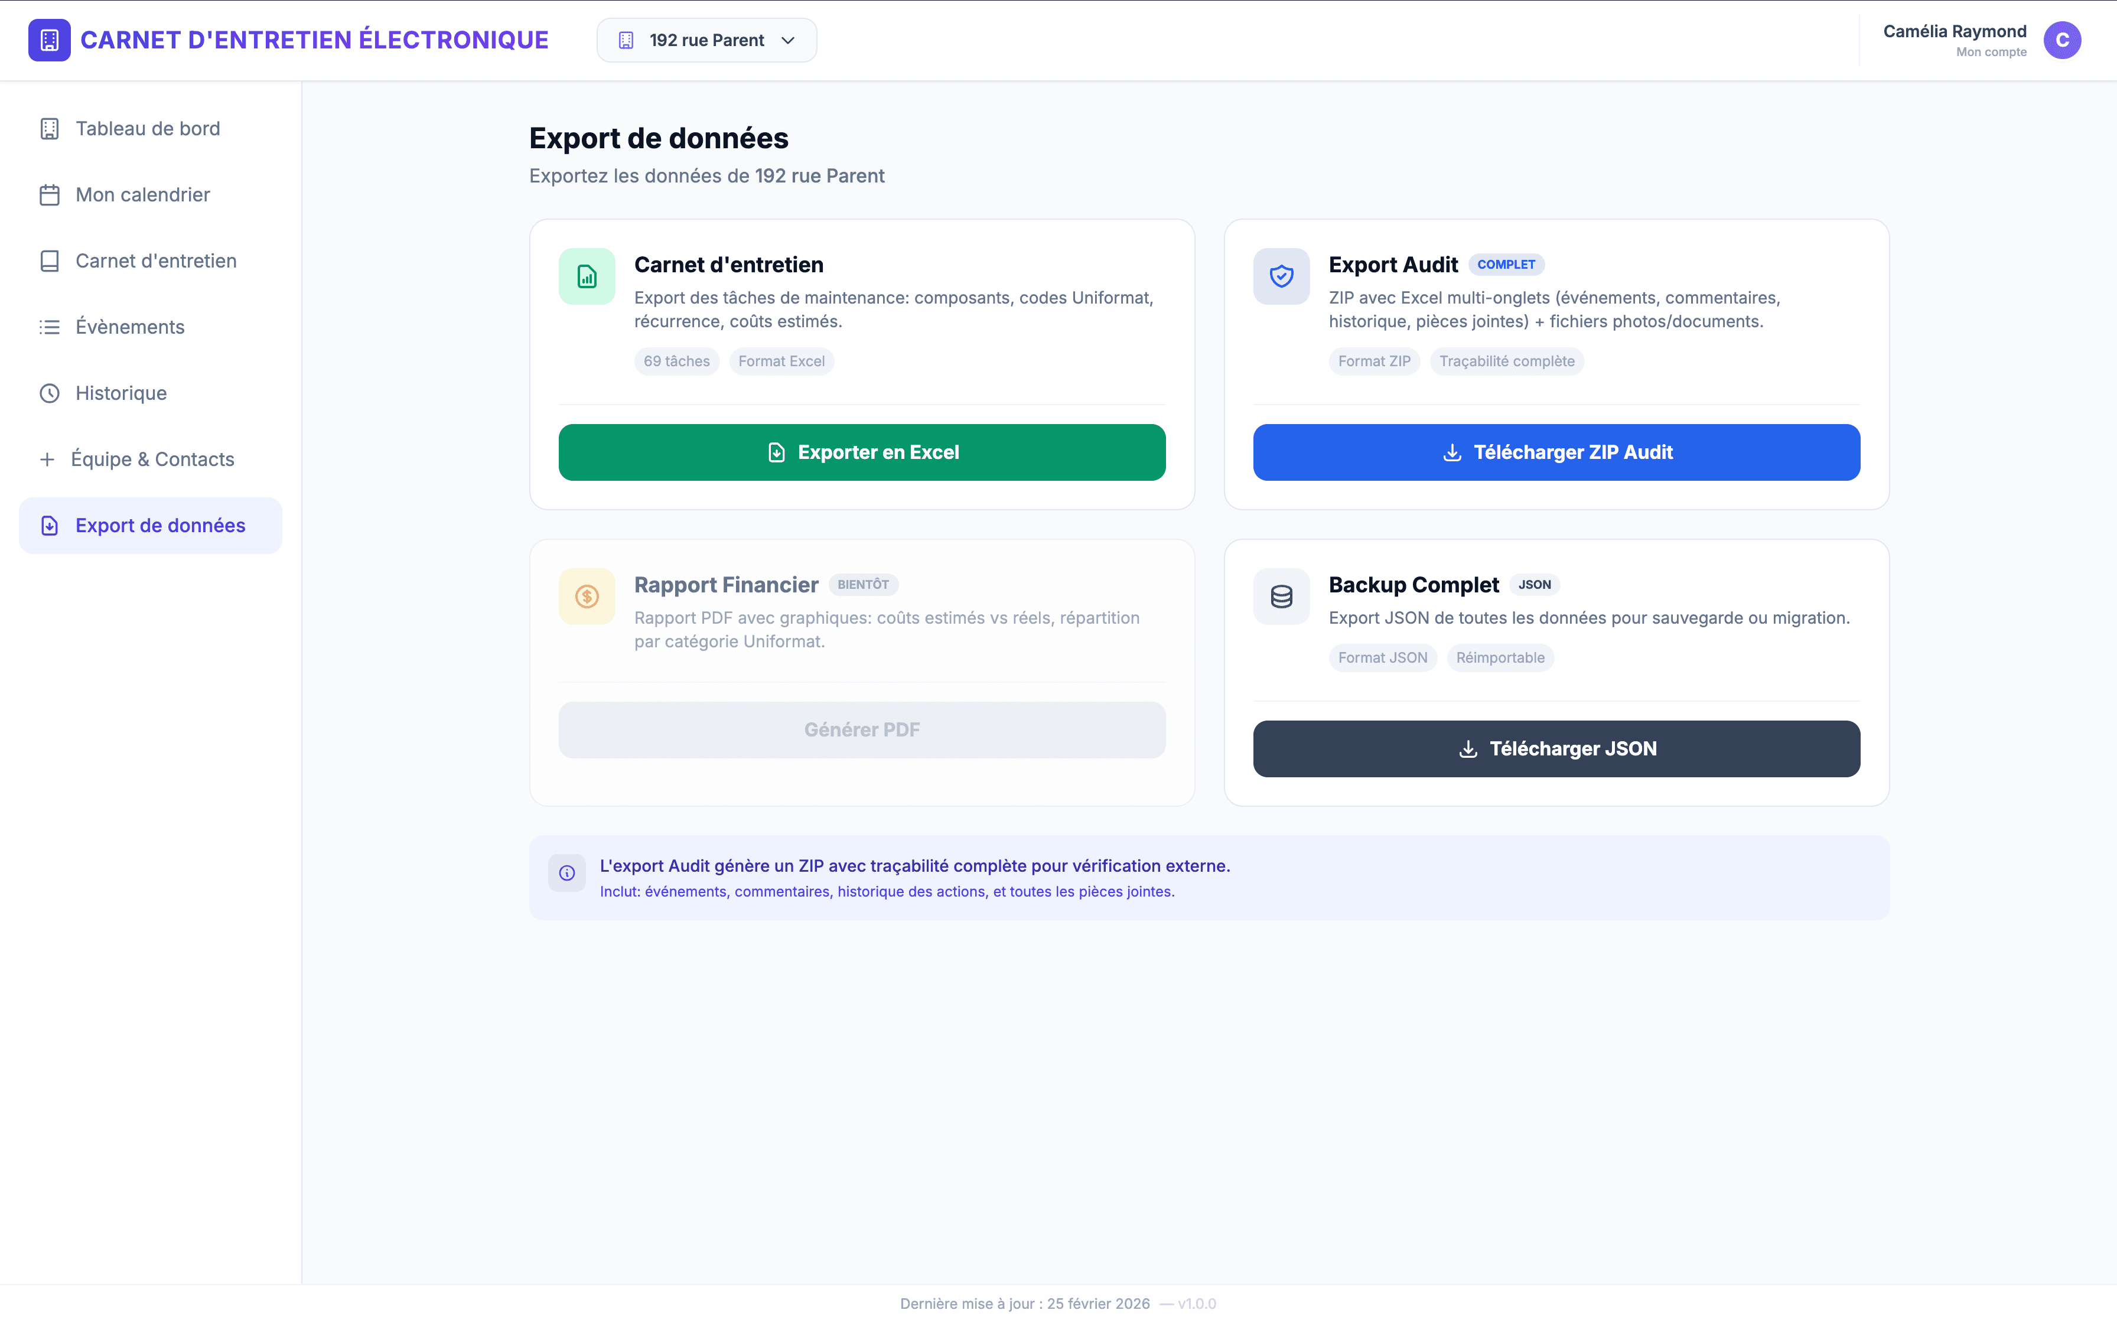Click the 69 tâches tag
The width and height of the screenshot is (2117, 1323).
click(x=676, y=361)
